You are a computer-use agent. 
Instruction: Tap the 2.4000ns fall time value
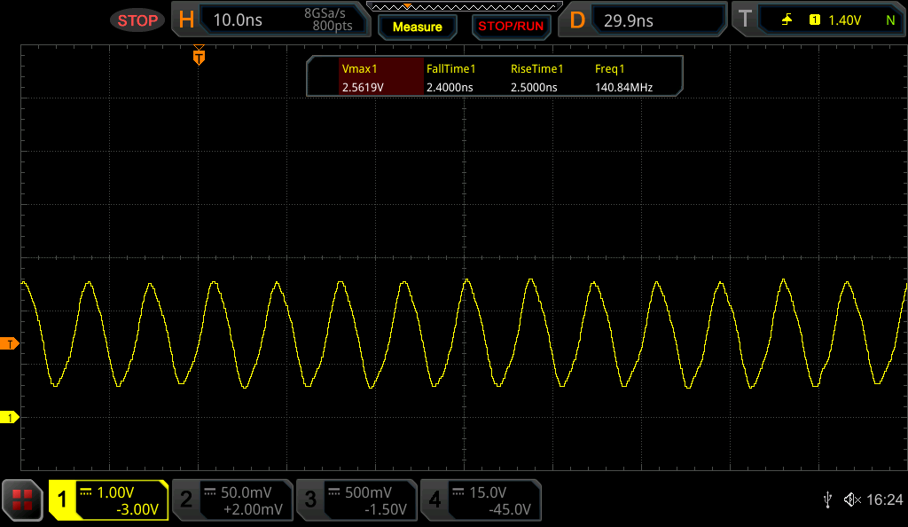click(450, 88)
